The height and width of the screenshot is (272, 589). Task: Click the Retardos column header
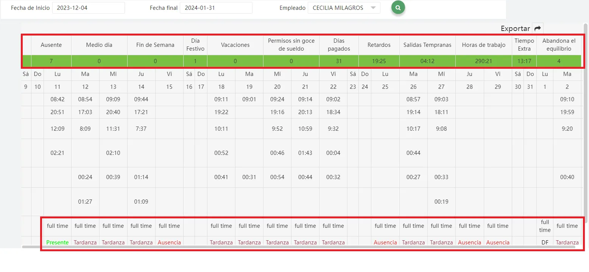379,45
